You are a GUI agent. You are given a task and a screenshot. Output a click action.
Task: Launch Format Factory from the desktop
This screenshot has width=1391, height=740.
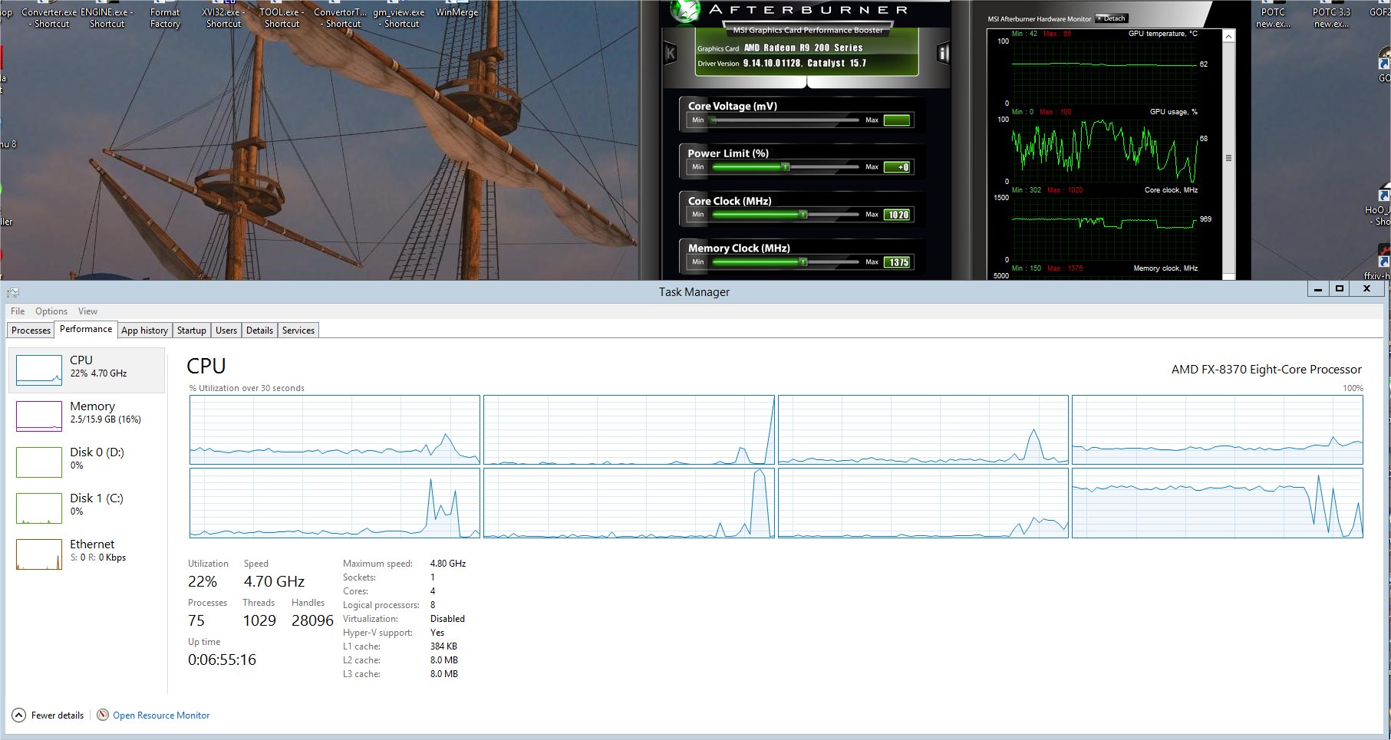pos(165,15)
